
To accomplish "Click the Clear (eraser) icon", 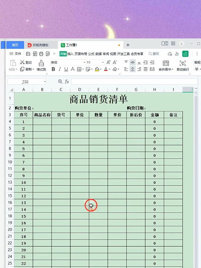I will [x=115, y=69].
